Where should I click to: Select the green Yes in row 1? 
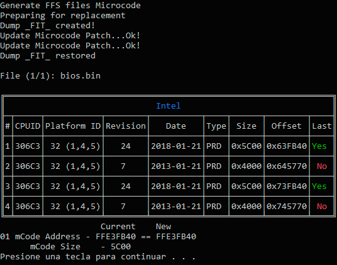pos(319,146)
